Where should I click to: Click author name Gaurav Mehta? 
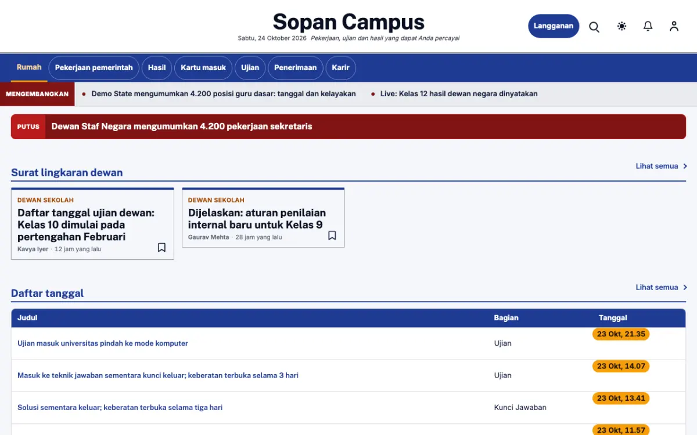point(209,237)
